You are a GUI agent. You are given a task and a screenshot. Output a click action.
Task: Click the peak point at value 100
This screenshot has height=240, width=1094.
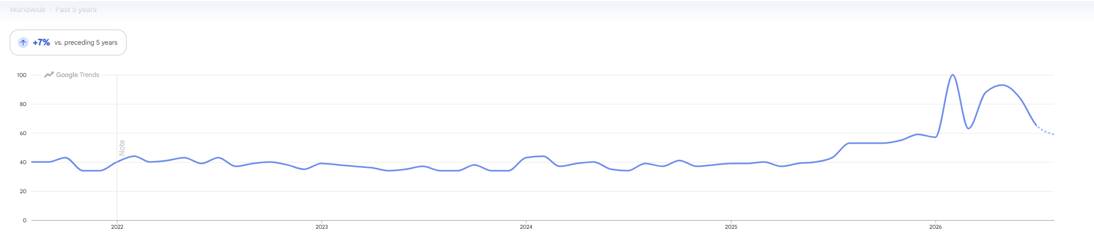(953, 75)
